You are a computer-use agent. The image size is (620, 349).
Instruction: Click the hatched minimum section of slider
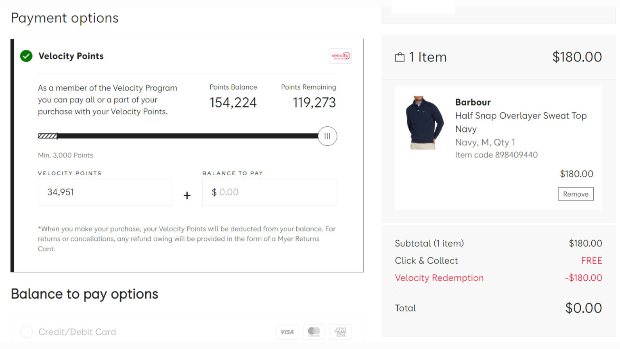[x=47, y=136]
